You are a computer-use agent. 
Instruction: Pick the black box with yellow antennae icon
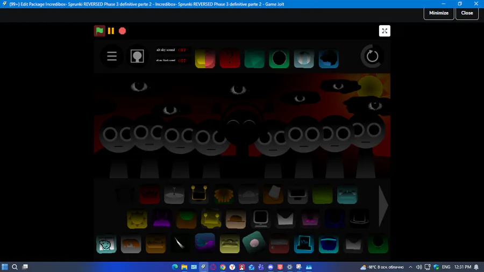199,194
